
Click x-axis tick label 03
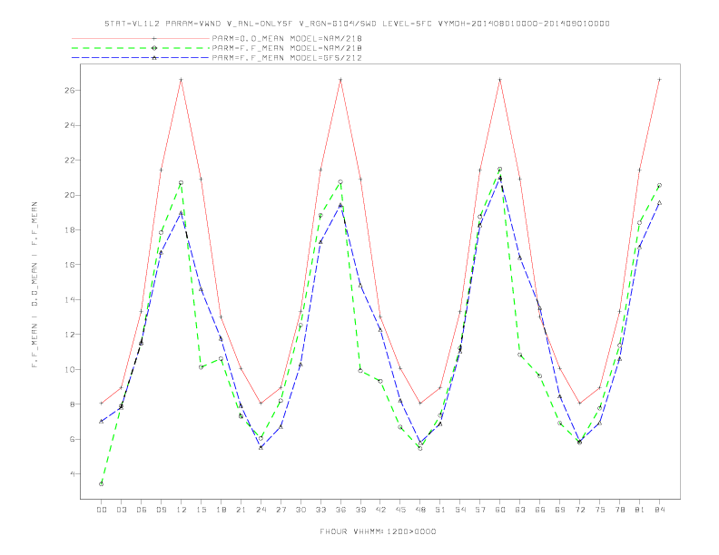coord(121,510)
